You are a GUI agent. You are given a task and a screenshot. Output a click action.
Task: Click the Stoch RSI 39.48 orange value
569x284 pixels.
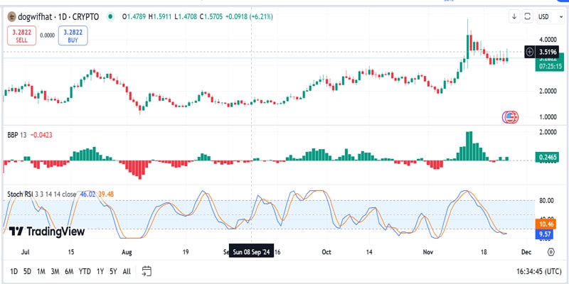[106, 194]
